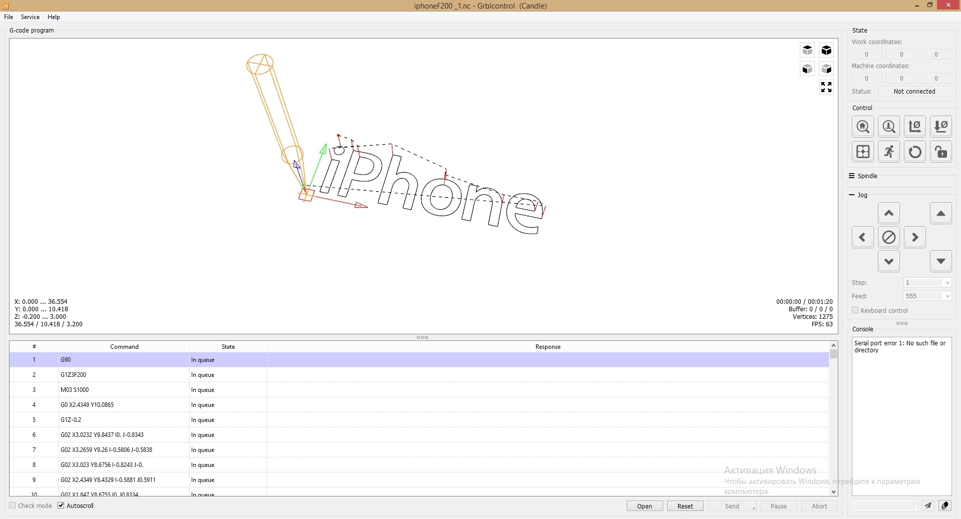Unlock the machine with padlock icon

coord(941,152)
